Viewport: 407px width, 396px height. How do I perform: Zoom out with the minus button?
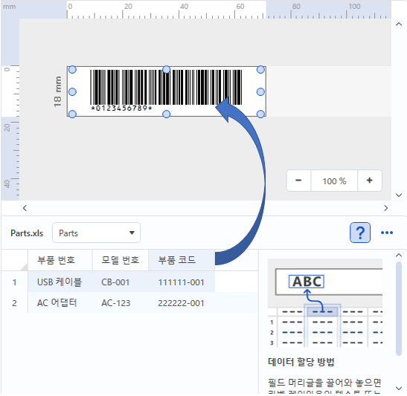point(298,181)
